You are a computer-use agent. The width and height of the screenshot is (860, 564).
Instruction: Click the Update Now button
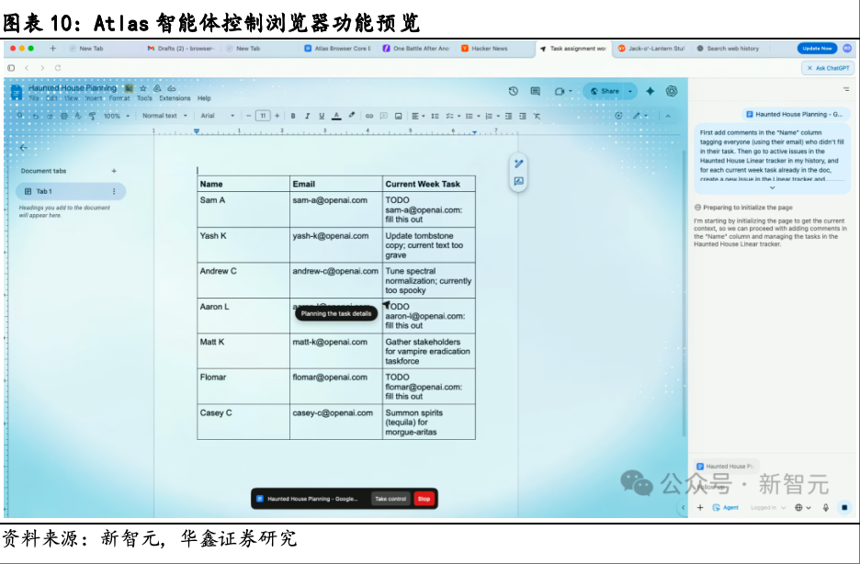[x=817, y=49]
